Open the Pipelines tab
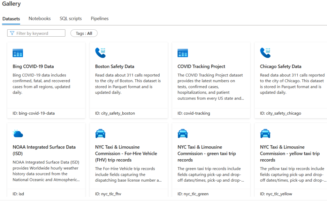The width and height of the screenshot is (327, 203). pos(100,18)
